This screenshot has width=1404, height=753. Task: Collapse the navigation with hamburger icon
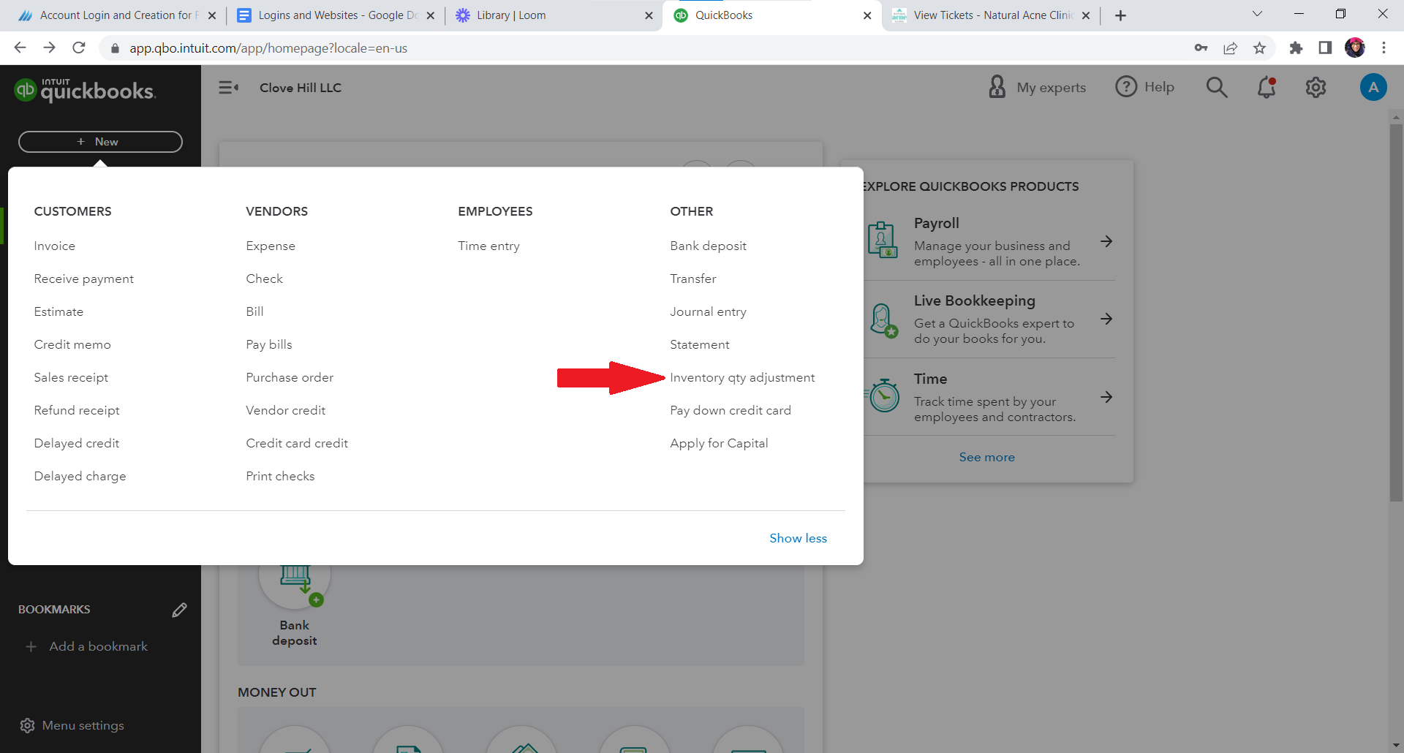pos(228,88)
